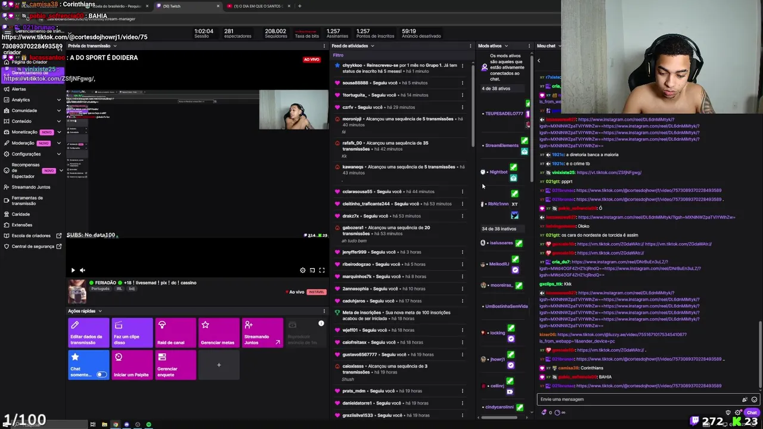Select mod user StreamElements
The height and width of the screenshot is (429, 763).
[502, 145]
